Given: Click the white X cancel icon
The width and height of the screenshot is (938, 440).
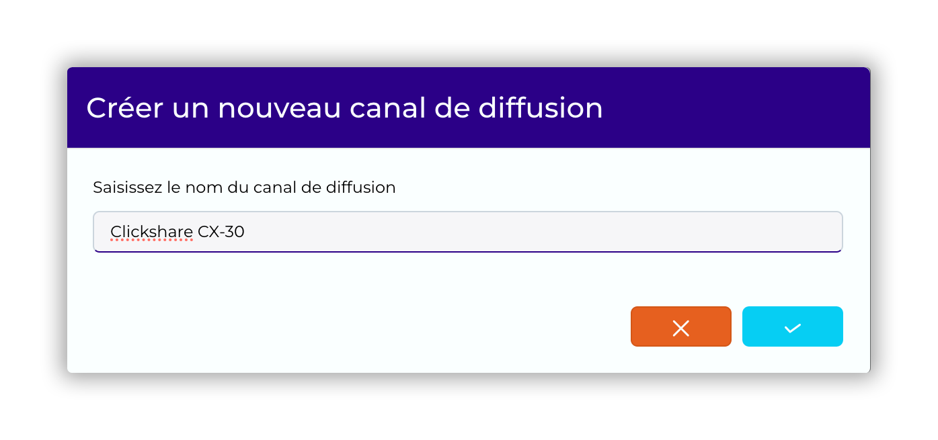Looking at the screenshot, I should click(680, 328).
